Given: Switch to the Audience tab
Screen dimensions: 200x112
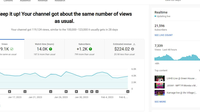Looking at the screenshot, I should coord(25,1).
